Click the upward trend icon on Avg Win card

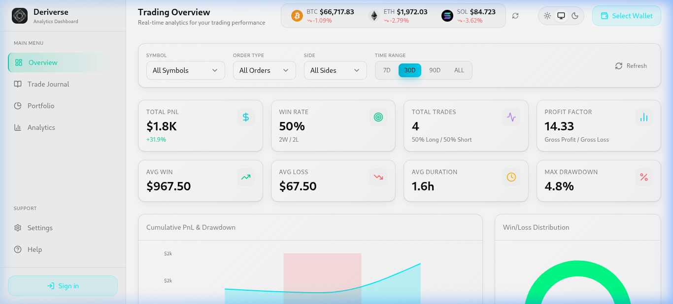point(246,177)
